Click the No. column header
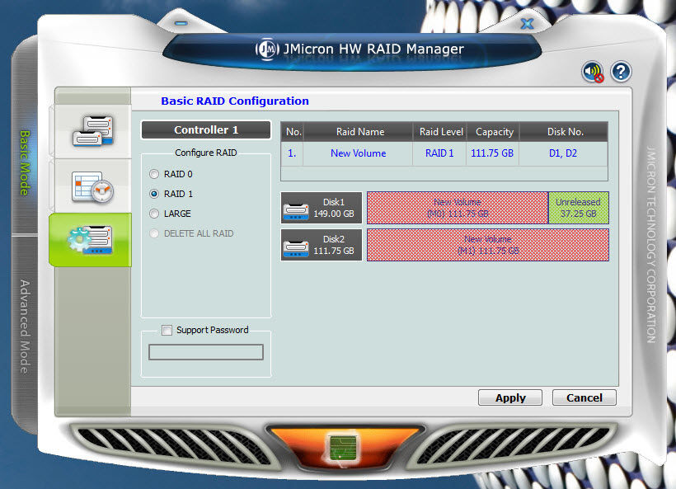Viewport: 676px width, 489px height. pos(293,132)
